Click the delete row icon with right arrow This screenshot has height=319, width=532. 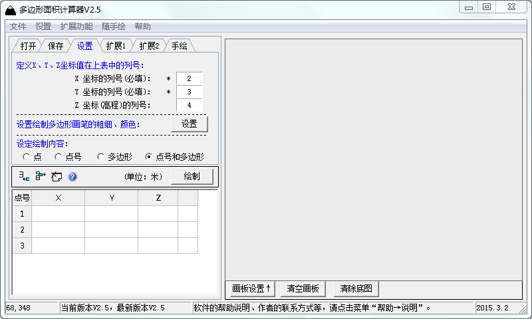[41, 176]
